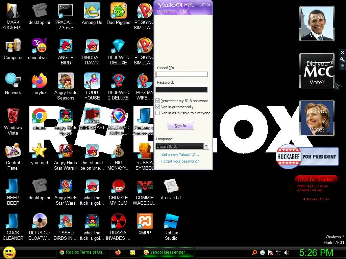The width and height of the screenshot is (346, 259).
Task: Uncheck Sign in automatically
Action: tap(157, 107)
